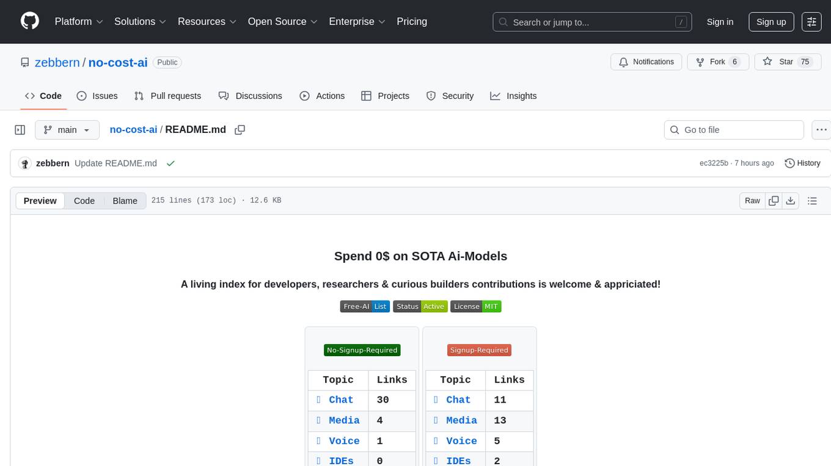The image size is (831, 466).
Task: Open zebbern's avatar next to the commit
Action: [x=25, y=163]
